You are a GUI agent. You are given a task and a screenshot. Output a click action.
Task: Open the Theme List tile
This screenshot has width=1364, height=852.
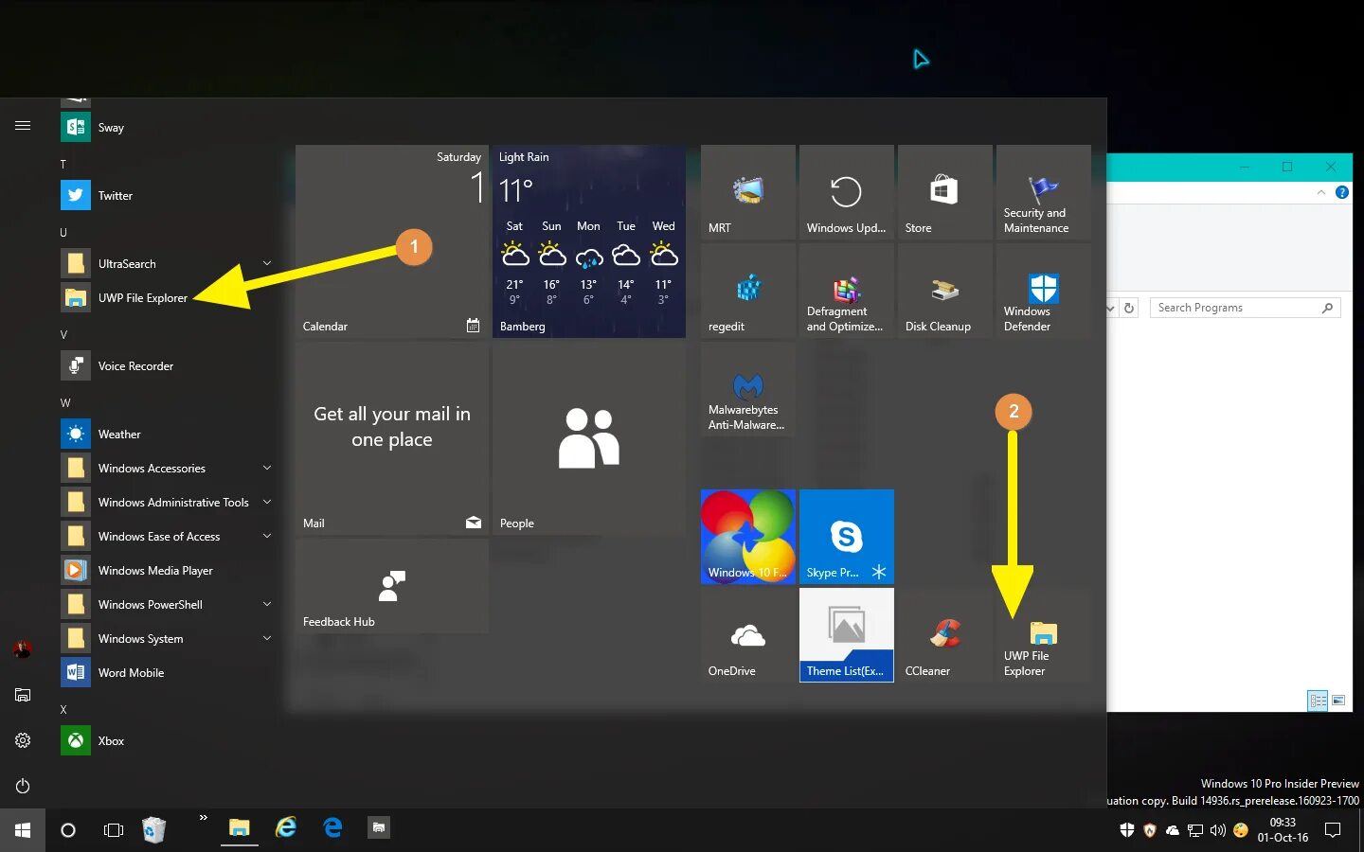pyautogui.click(x=847, y=635)
